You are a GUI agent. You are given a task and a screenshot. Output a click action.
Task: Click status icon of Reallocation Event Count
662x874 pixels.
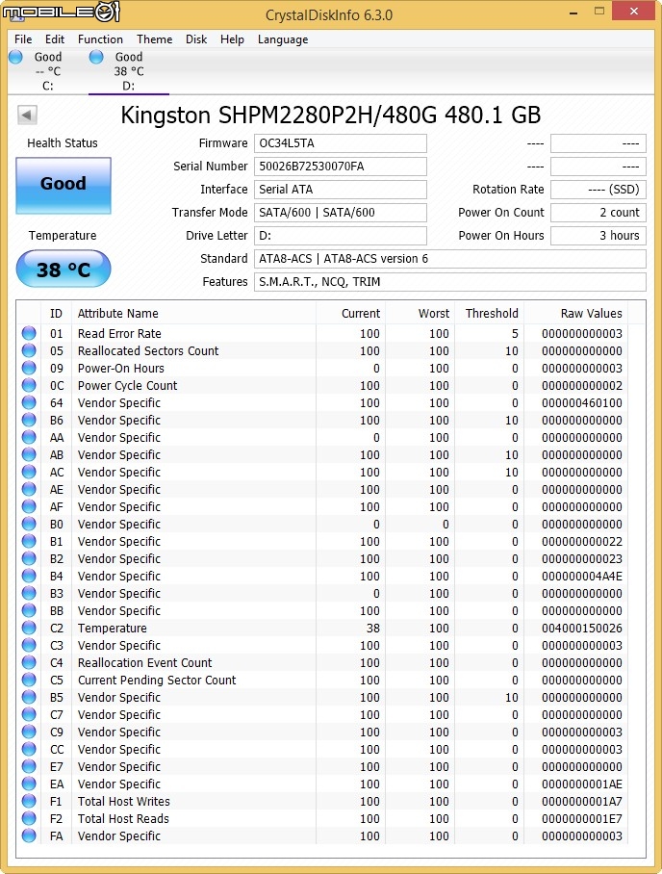(29, 662)
